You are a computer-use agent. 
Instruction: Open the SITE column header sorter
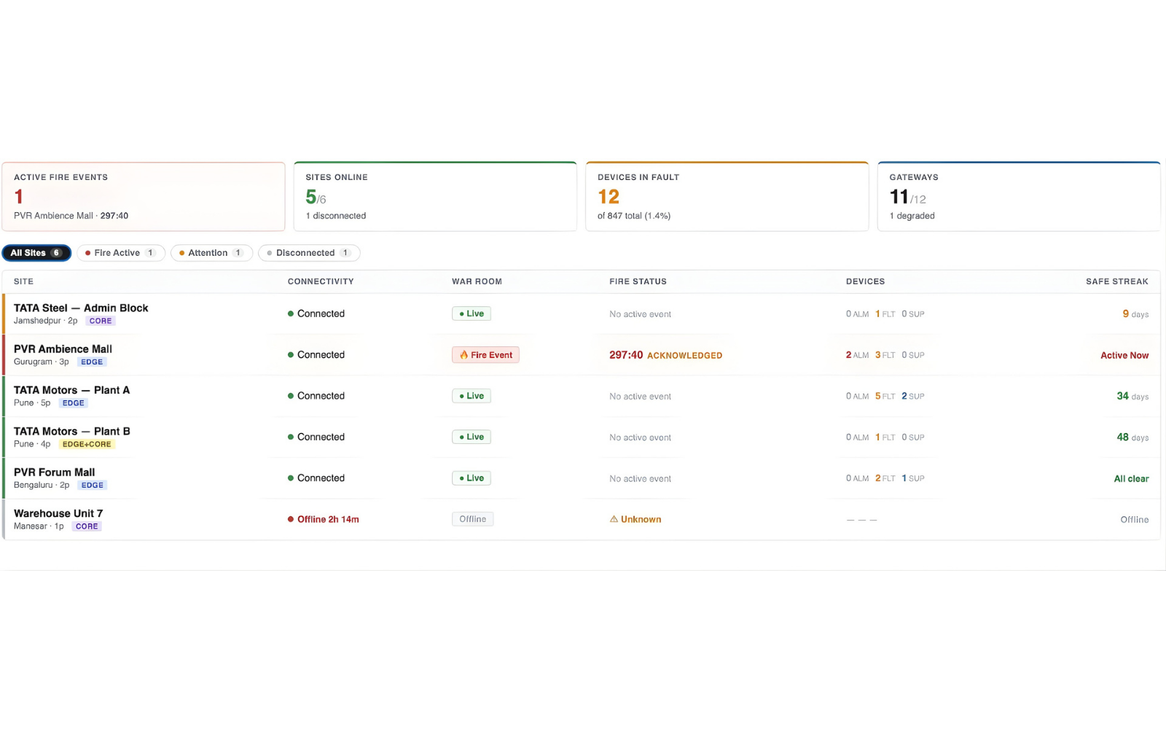[23, 281]
